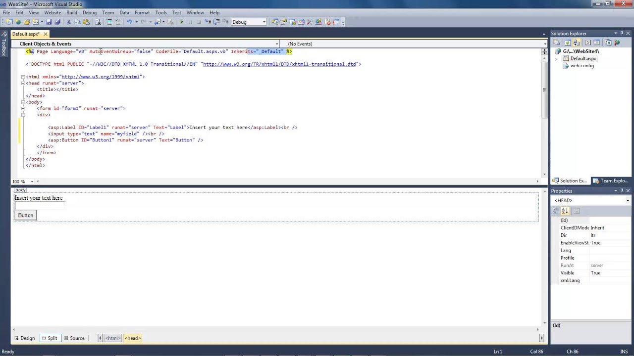Screen dimensions: 634x356
Task: Pin the Solution Explorer panel with pushpin
Action: 622,34
